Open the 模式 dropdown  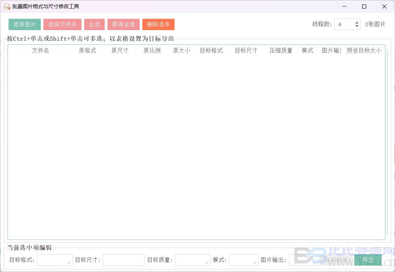coord(244,260)
